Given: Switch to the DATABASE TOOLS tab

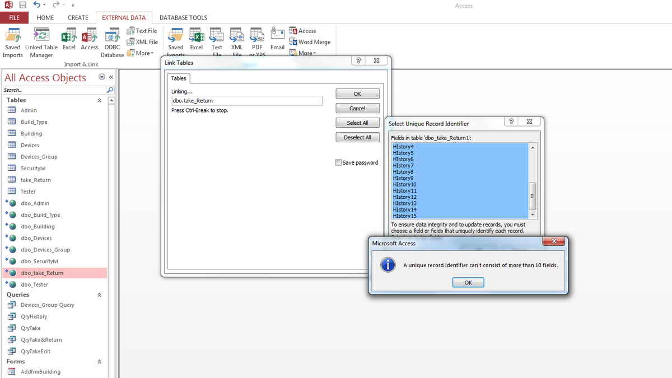Looking at the screenshot, I should (183, 18).
